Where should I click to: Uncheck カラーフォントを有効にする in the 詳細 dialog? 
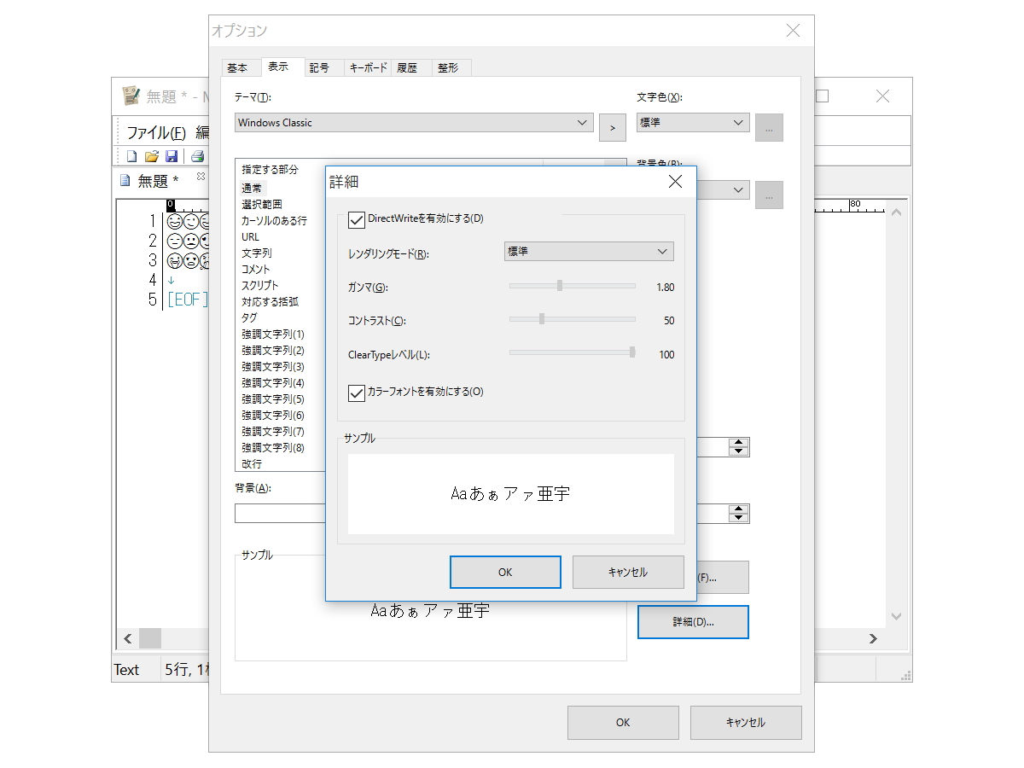pos(357,393)
